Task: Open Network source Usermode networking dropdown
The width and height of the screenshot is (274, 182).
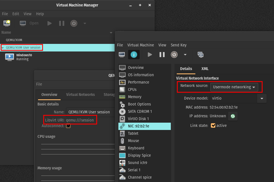Action: pyautogui.click(x=234, y=87)
